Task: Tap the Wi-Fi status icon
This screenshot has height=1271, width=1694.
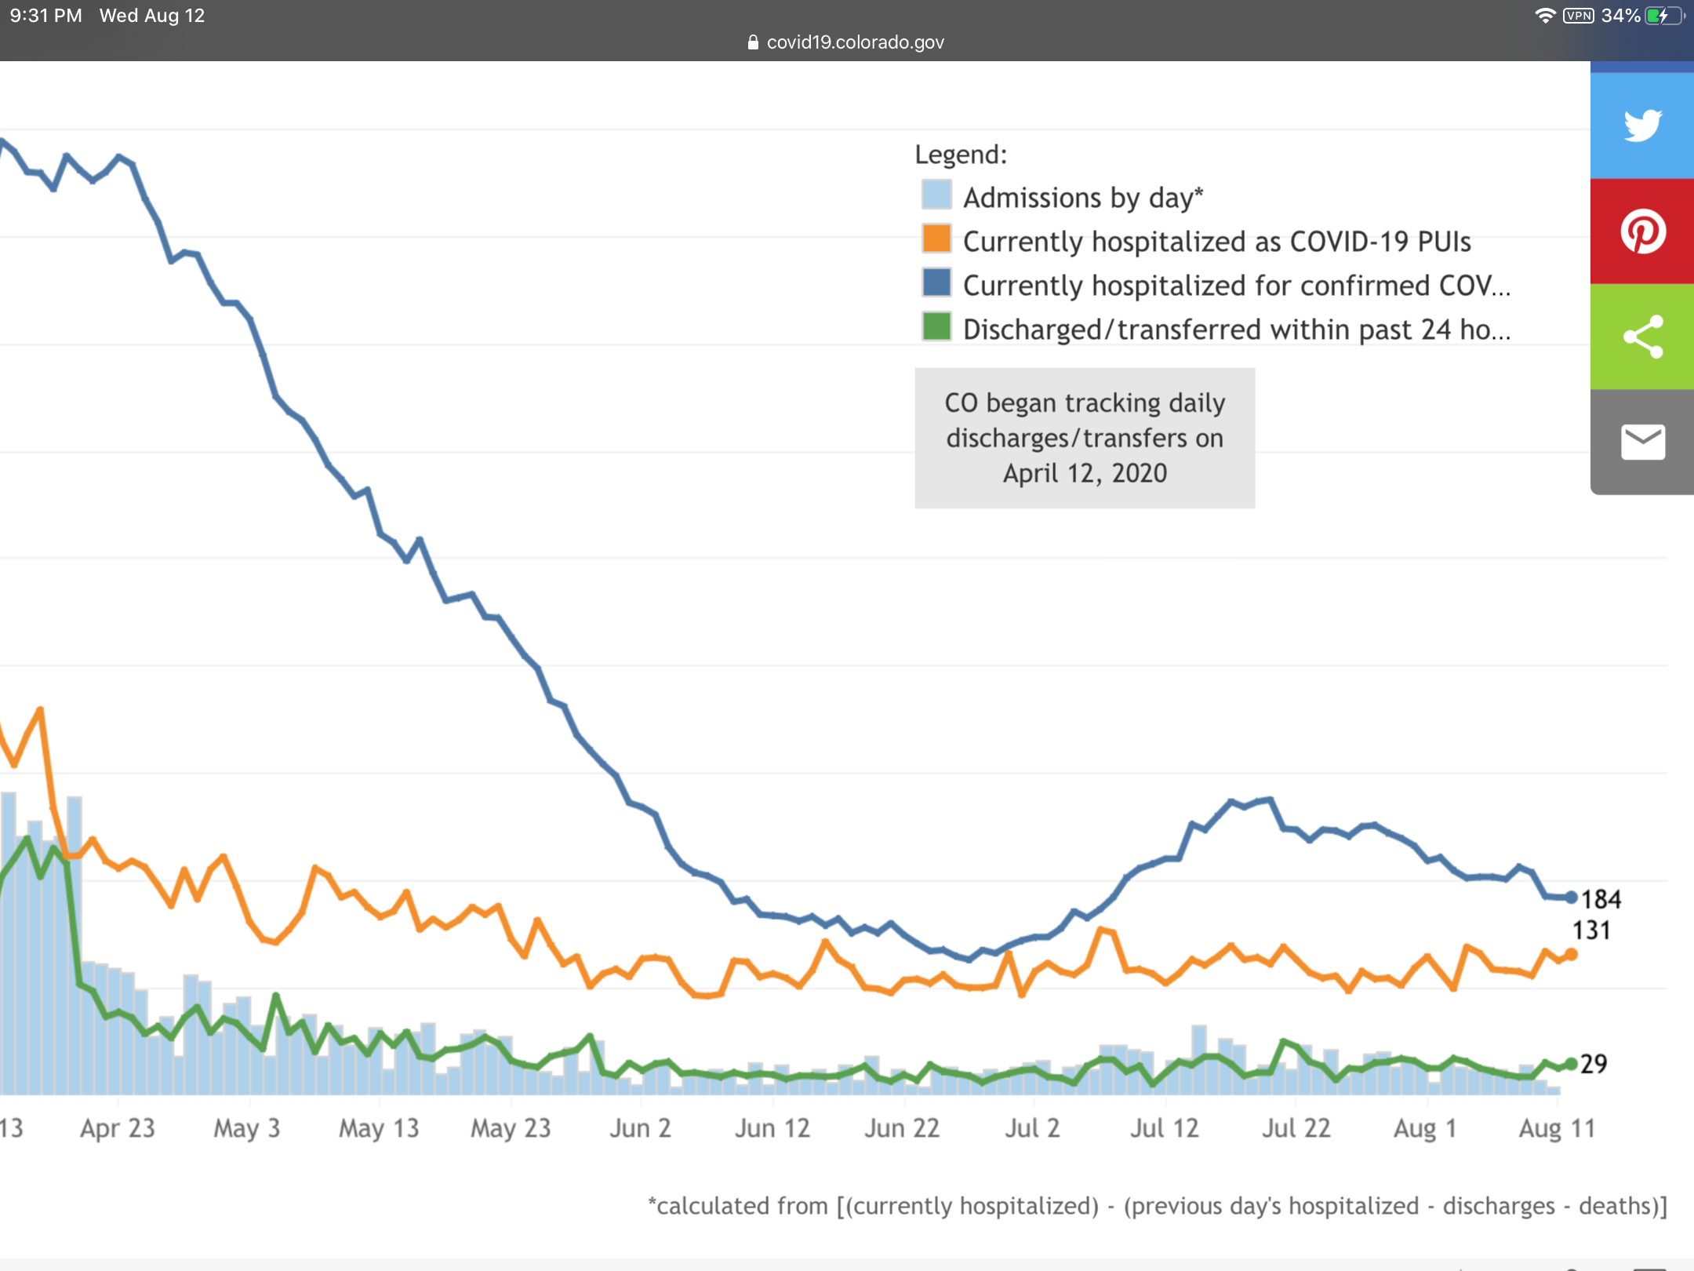Action: (x=1545, y=16)
